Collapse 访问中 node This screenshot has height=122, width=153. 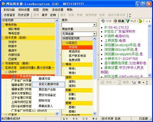point(6,72)
